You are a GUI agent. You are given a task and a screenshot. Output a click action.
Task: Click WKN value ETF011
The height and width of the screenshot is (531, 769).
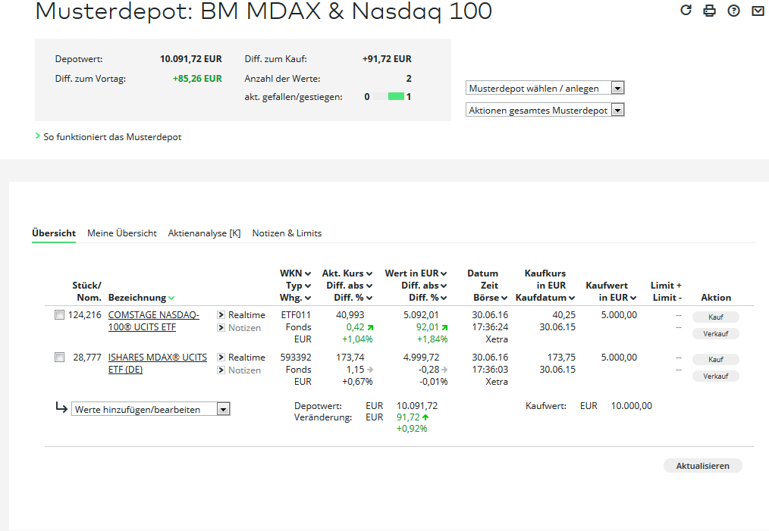tap(296, 315)
